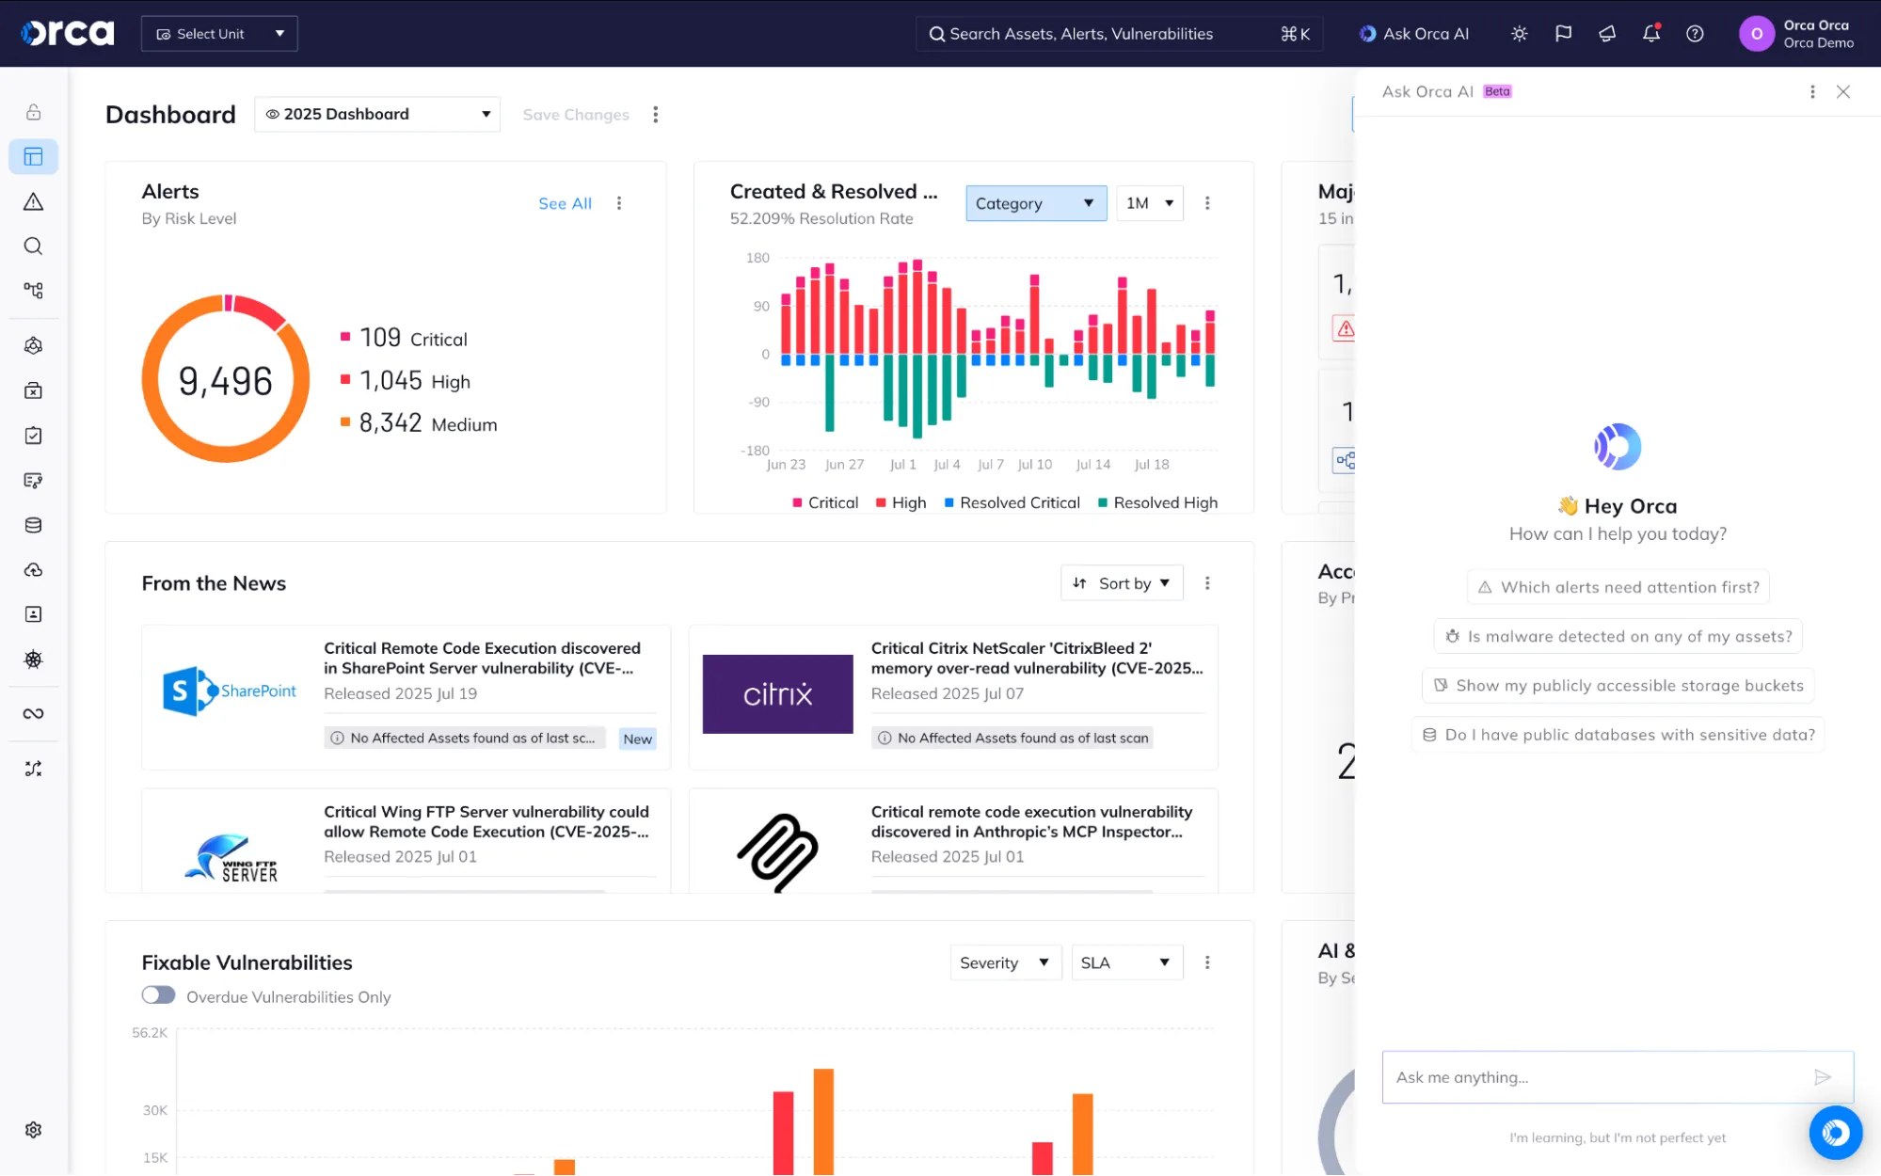Screen dimensions: 1881x1176
Task: Enable Overdue Vulnerabilities Only toggle
Action: pos(158,994)
